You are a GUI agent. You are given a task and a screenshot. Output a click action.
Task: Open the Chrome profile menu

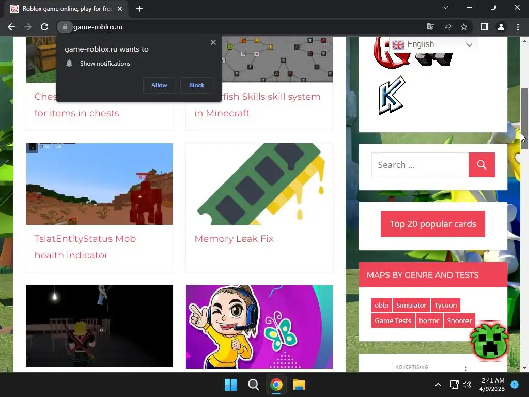[501, 27]
